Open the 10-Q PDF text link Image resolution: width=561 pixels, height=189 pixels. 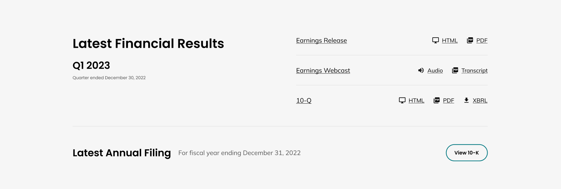448,101
